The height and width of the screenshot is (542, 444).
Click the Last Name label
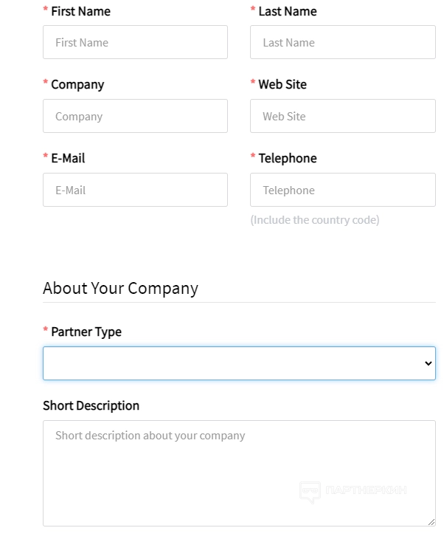coord(287,11)
